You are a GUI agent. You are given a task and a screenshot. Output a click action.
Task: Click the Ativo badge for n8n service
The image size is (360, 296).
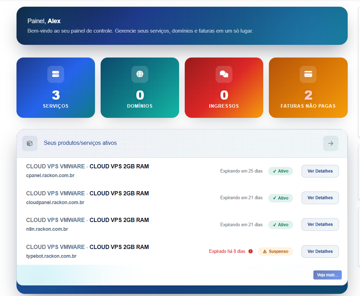coord(280,224)
